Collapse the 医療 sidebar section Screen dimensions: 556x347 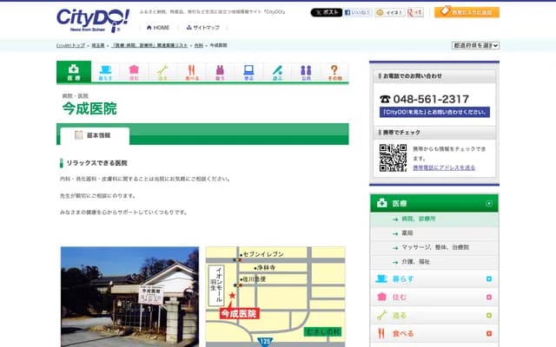[x=489, y=203]
